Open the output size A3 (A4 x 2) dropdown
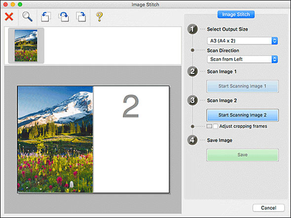This screenshot has height=218, width=291. click(242, 41)
